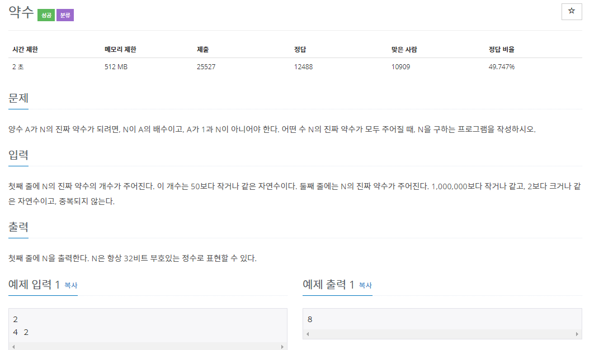Screen dimensions: 599x350
Task: Click the correct count 12488
Action: [x=303, y=67]
